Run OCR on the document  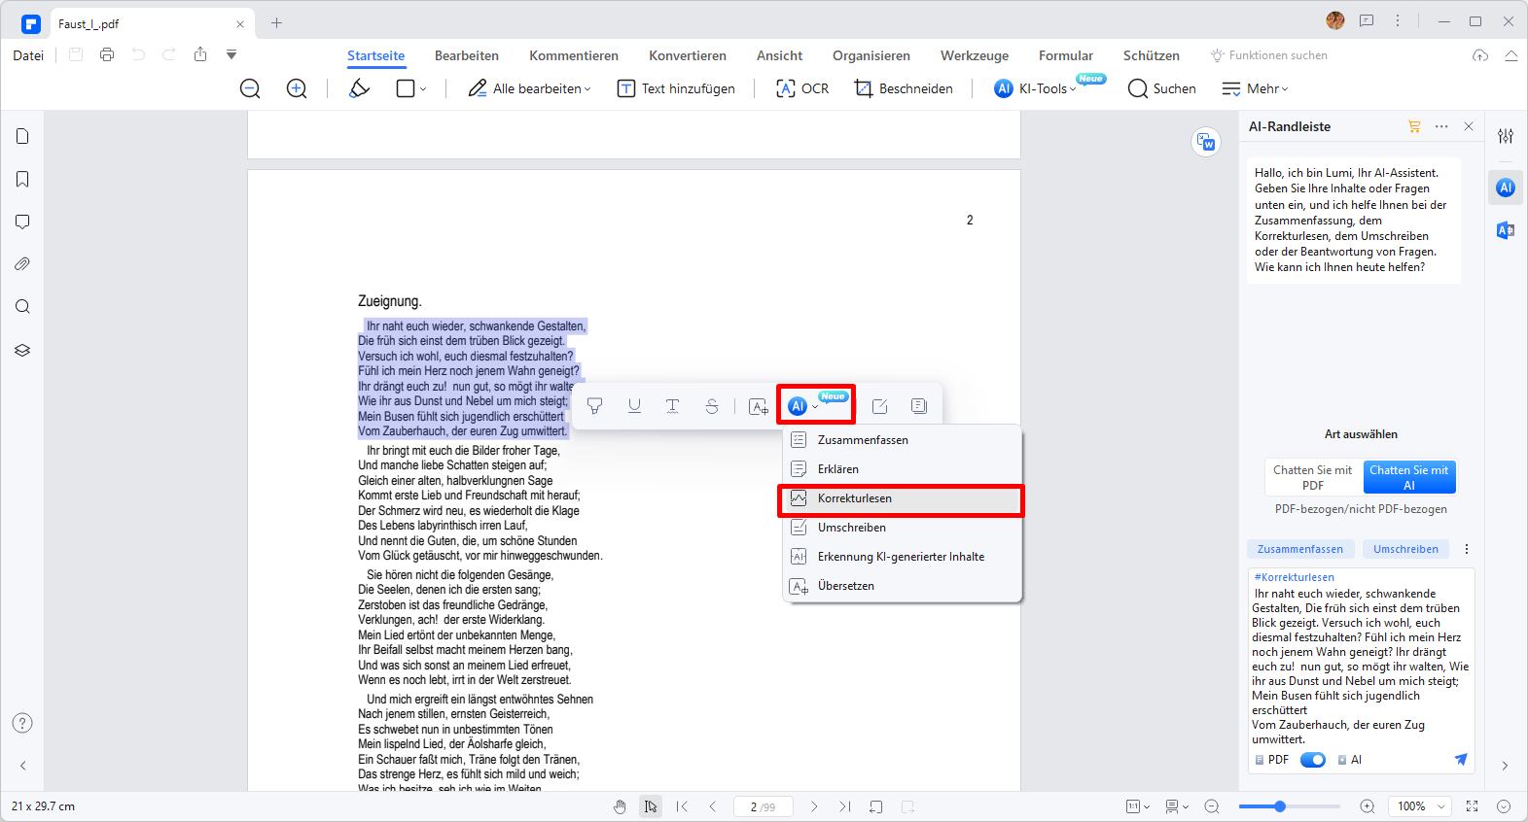802,88
